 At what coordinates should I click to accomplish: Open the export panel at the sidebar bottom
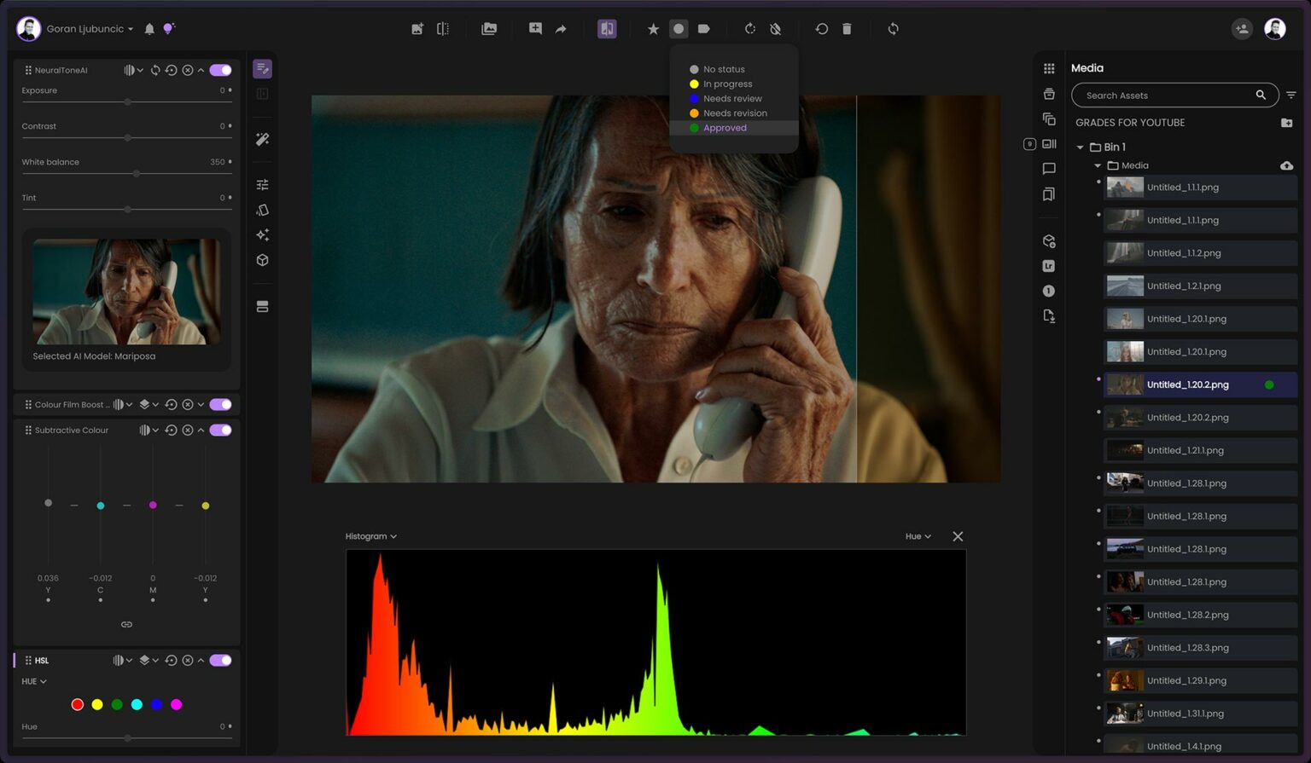pos(1049,316)
